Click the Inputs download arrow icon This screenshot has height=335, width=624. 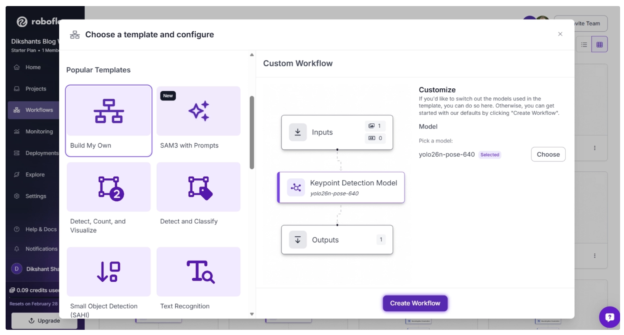(298, 132)
